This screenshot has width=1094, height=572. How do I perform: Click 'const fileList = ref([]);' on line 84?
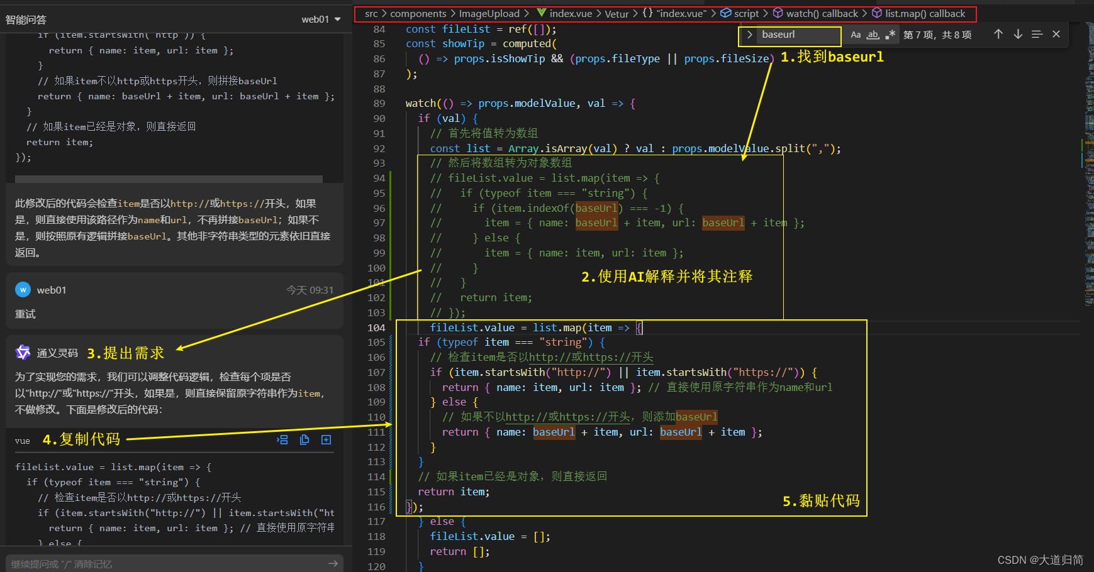coord(481,29)
